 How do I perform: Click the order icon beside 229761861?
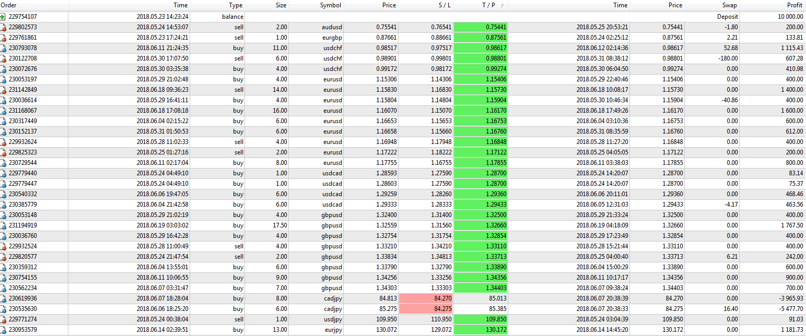[3, 38]
